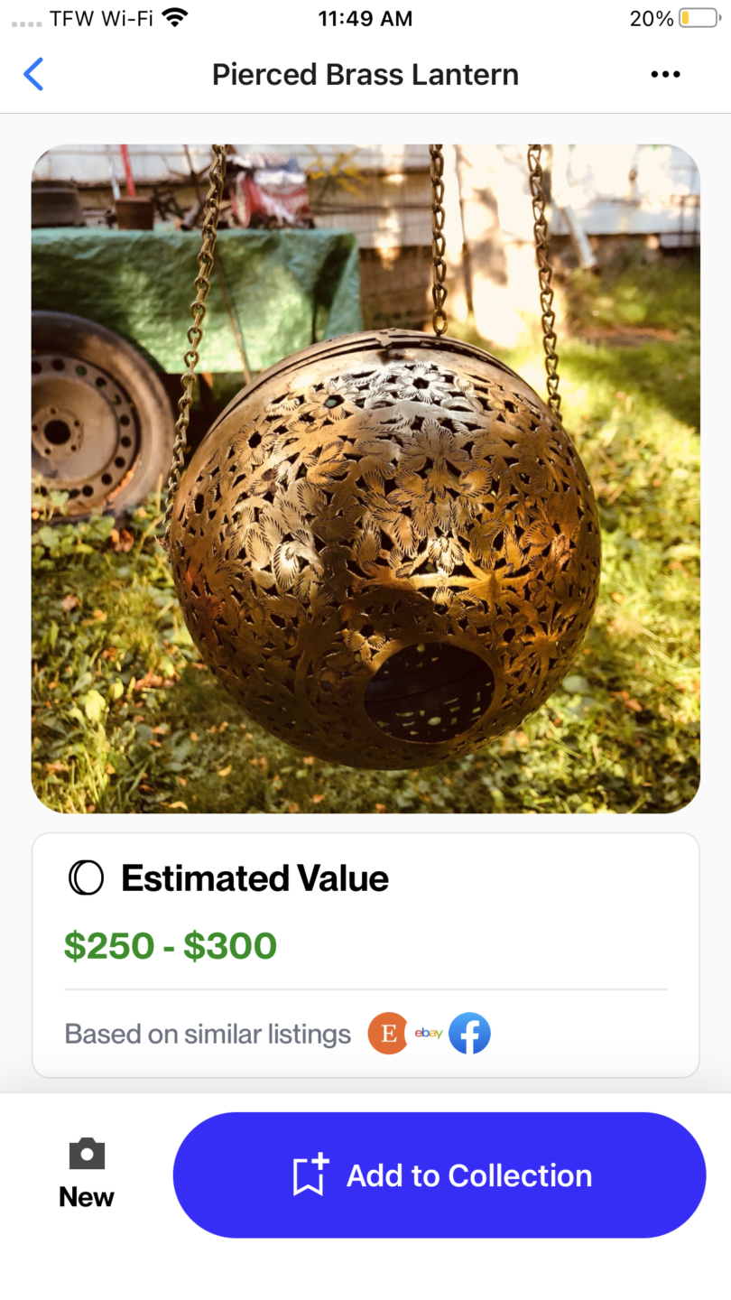Tap the 'Pierced Brass Lantern' title

tap(365, 74)
